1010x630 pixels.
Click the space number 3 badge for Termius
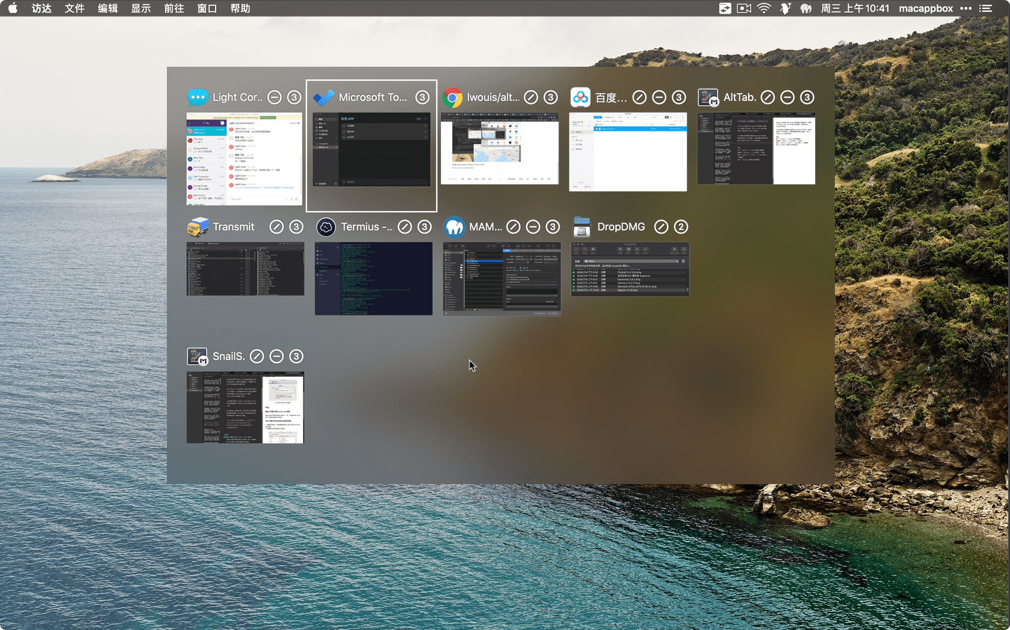point(425,227)
